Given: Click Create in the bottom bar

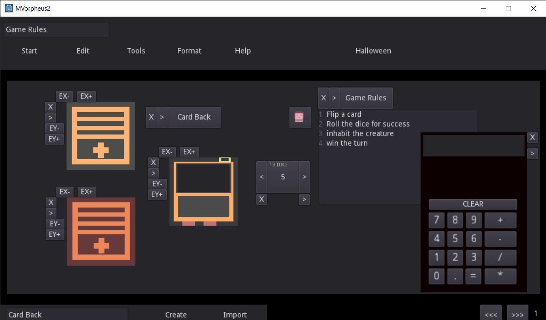Looking at the screenshot, I should coord(176,314).
